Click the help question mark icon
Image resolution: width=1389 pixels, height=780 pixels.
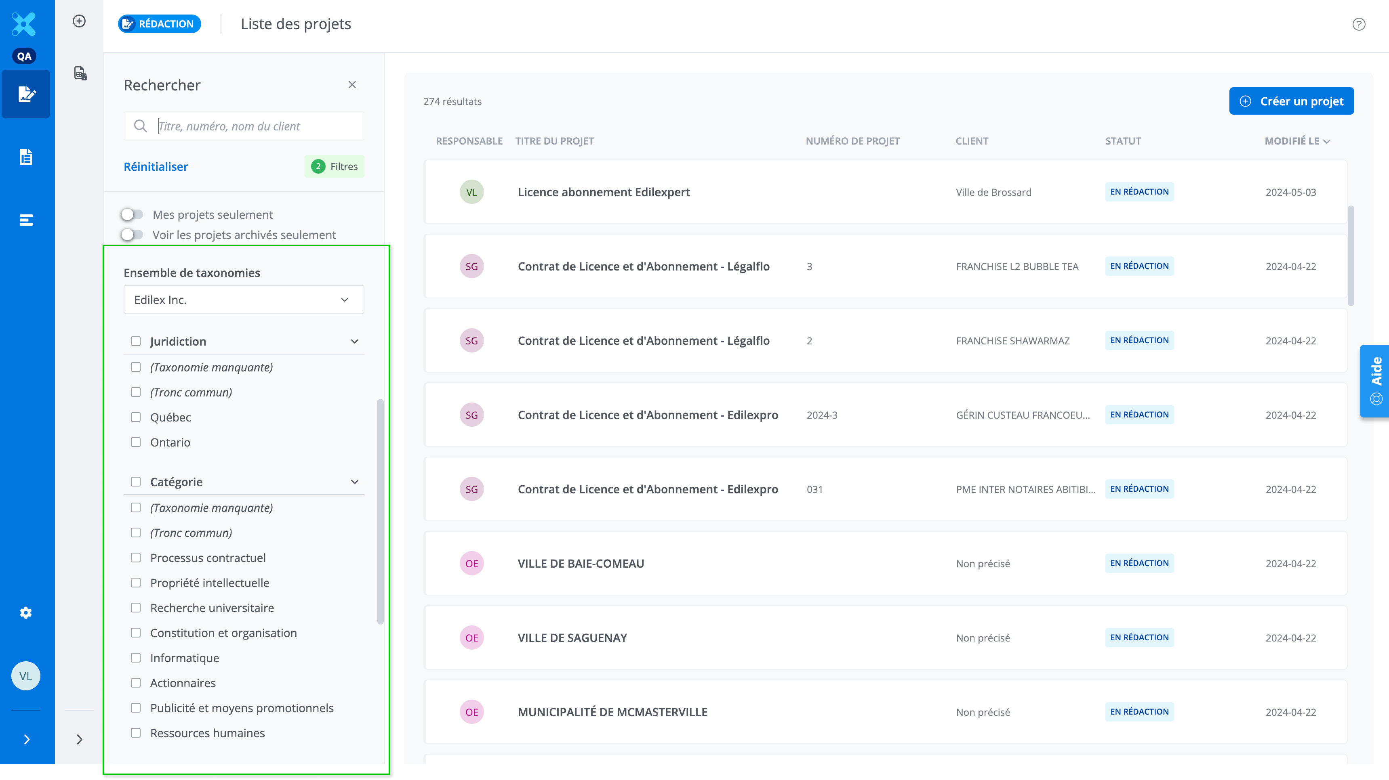1358,24
